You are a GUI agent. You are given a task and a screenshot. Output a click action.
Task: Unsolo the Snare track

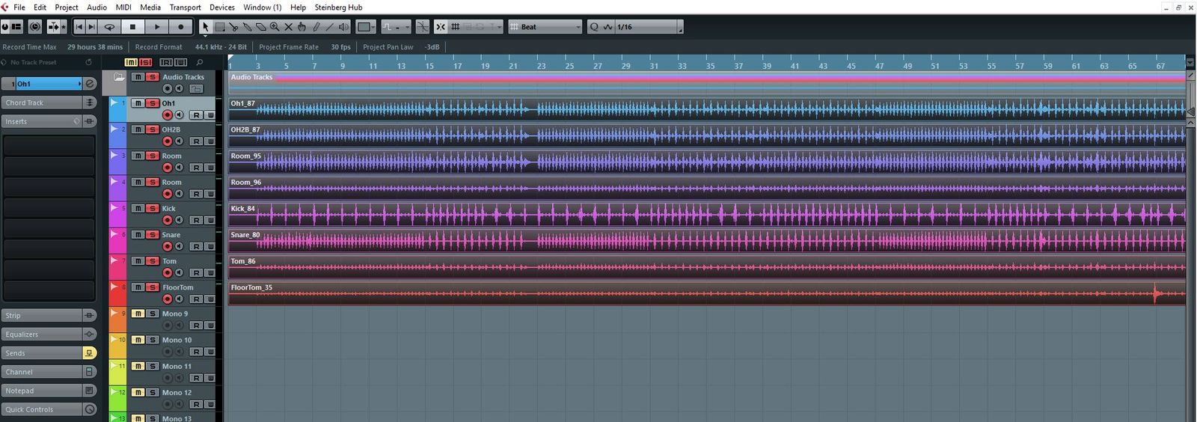152,235
